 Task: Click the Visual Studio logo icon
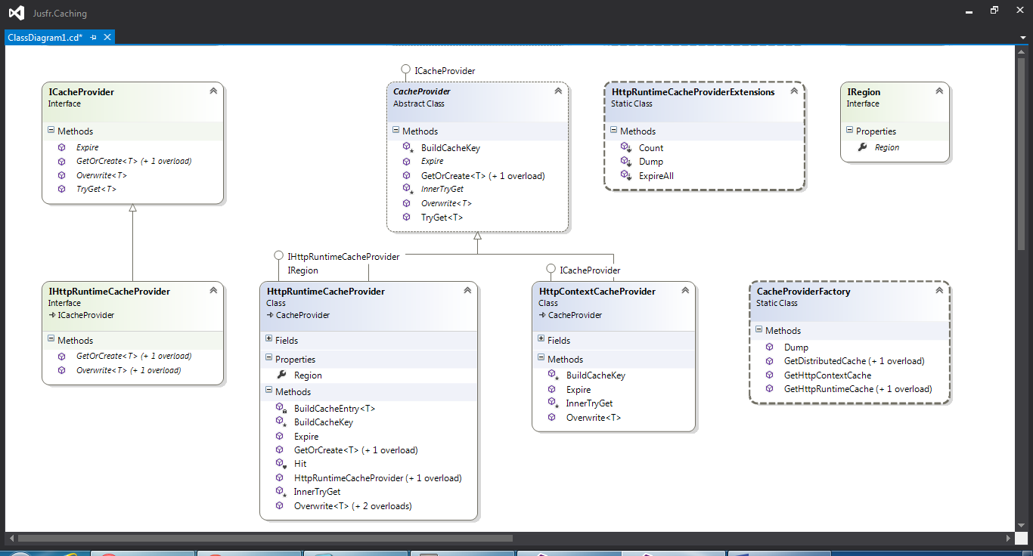(x=16, y=13)
